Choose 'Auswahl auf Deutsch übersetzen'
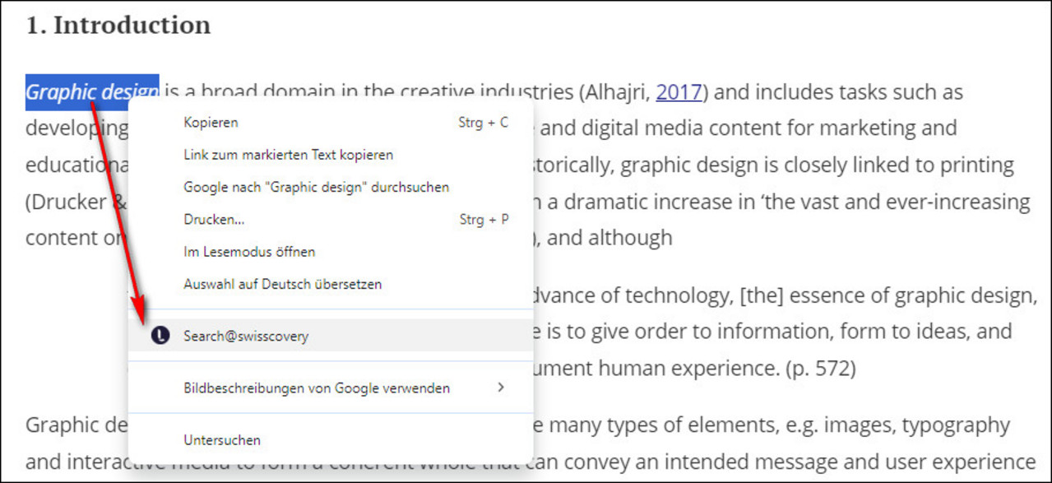This screenshot has height=483, width=1052. point(282,284)
